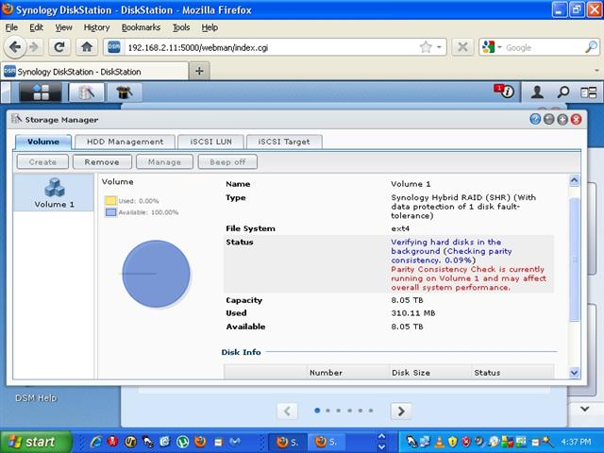Open Storage Manager help button
This screenshot has width=604, height=453.
tap(535, 120)
